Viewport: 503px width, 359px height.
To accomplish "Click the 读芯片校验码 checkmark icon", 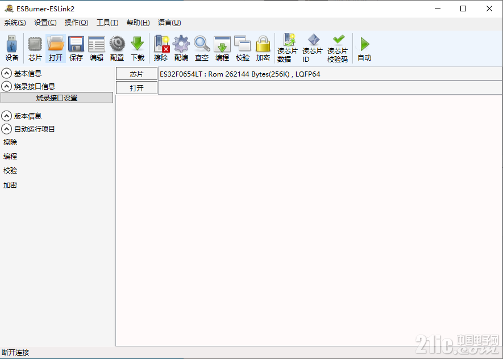I will coord(338,48).
